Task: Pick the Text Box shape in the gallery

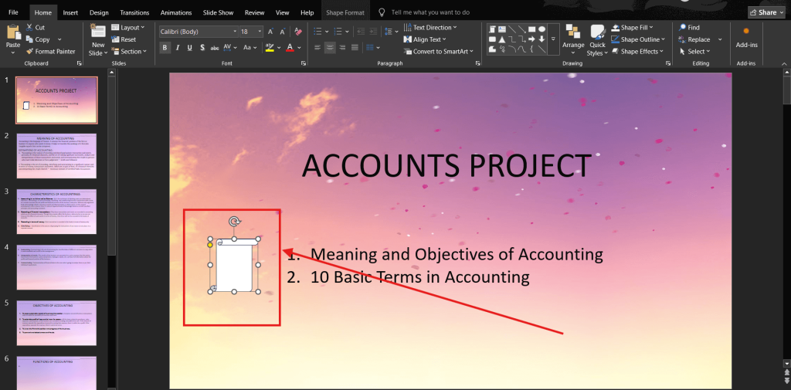Action: click(502, 29)
